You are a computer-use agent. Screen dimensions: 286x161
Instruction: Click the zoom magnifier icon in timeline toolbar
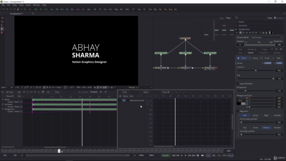35,92
